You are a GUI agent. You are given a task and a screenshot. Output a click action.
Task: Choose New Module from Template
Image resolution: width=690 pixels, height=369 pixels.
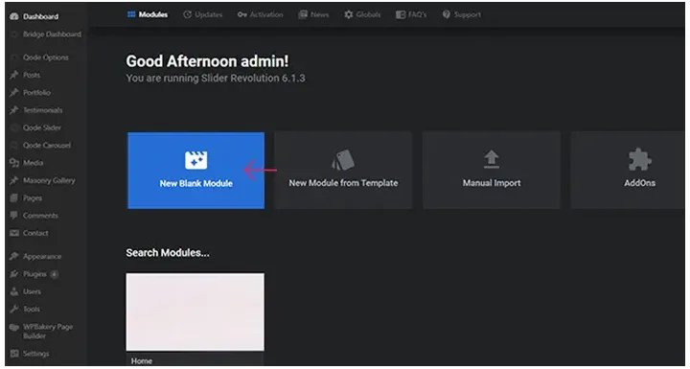tap(343, 171)
